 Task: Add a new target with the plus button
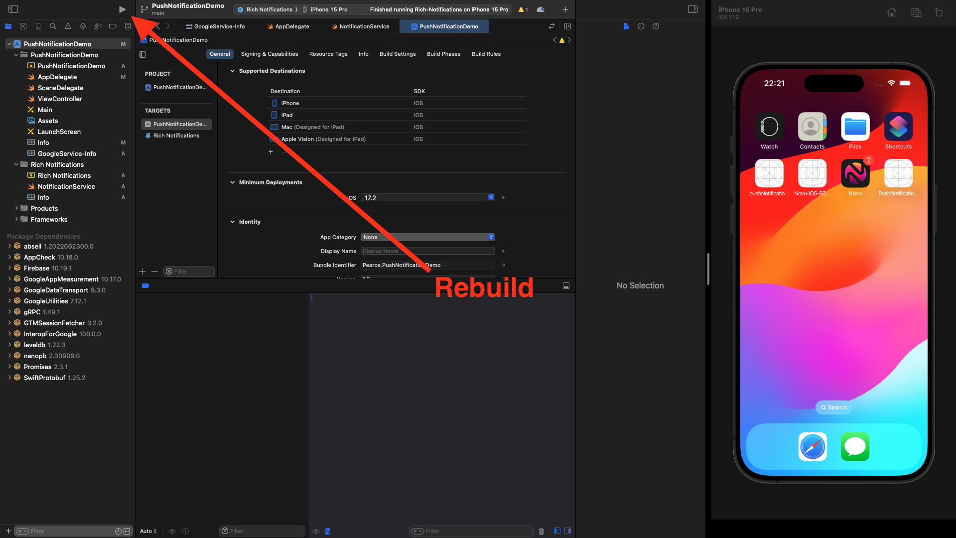[142, 271]
